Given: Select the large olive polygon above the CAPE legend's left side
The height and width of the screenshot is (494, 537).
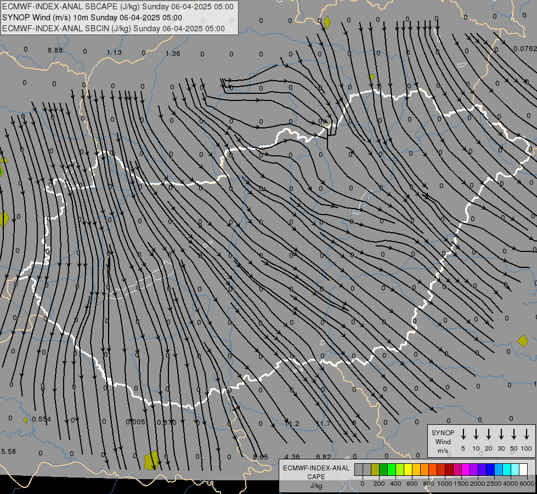Looking at the screenshot, I should (151, 460).
